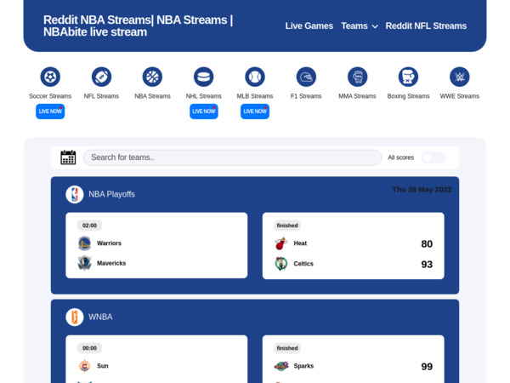Open Reddit NFL Streams nav link

point(426,26)
